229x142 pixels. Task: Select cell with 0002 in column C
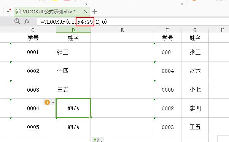tap(33, 71)
